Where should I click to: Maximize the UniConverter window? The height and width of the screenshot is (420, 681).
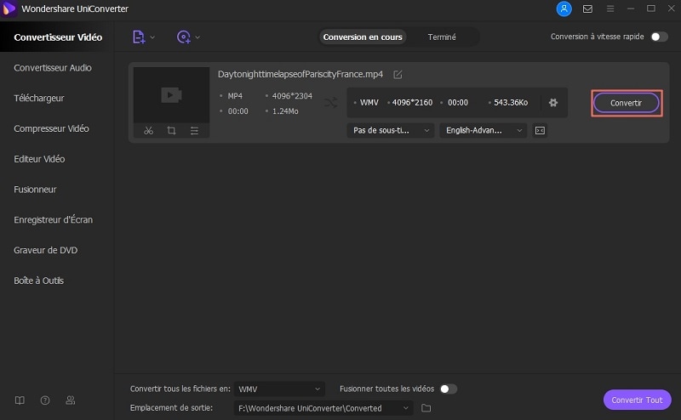(x=650, y=9)
